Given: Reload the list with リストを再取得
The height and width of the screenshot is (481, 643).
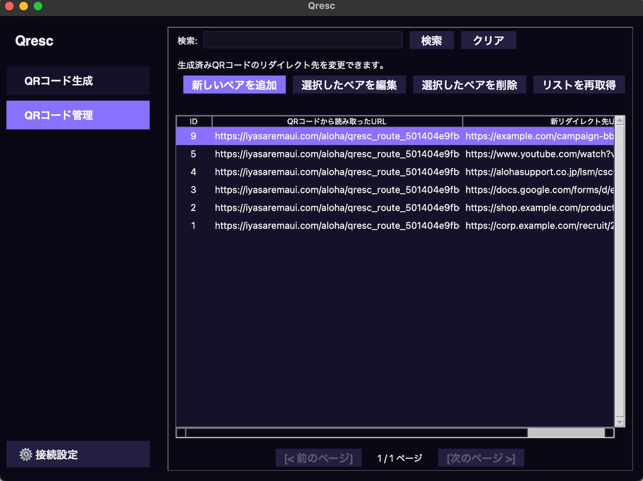Looking at the screenshot, I should (579, 85).
